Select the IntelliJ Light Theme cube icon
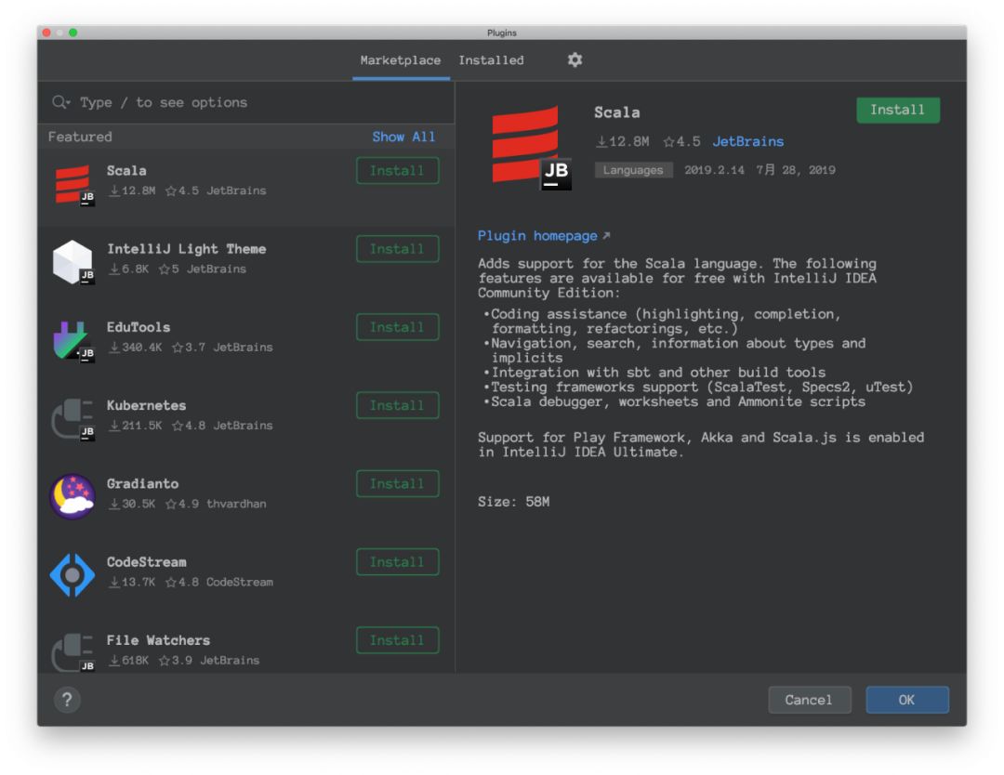 [x=73, y=262]
